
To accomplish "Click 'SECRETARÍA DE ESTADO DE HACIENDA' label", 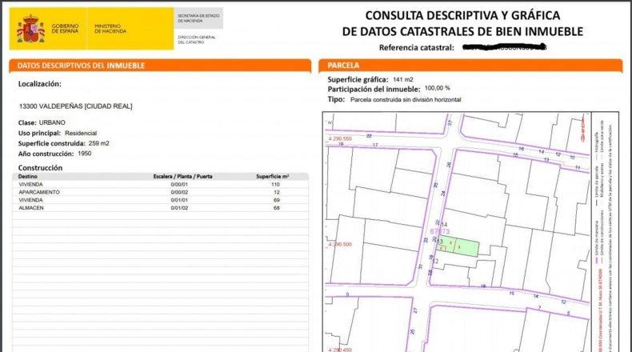I will (x=198, y=18).
